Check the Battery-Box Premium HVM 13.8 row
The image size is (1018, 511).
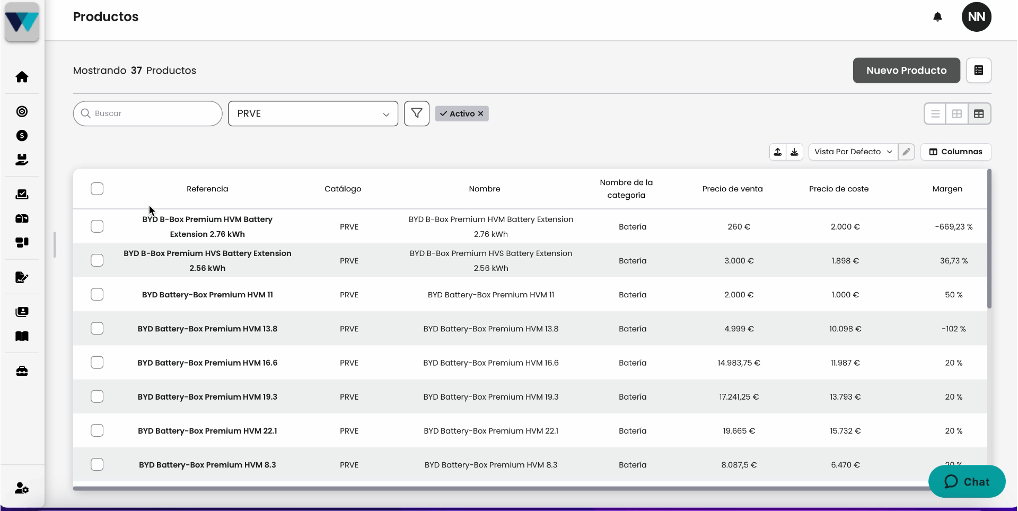coord(97,328)
